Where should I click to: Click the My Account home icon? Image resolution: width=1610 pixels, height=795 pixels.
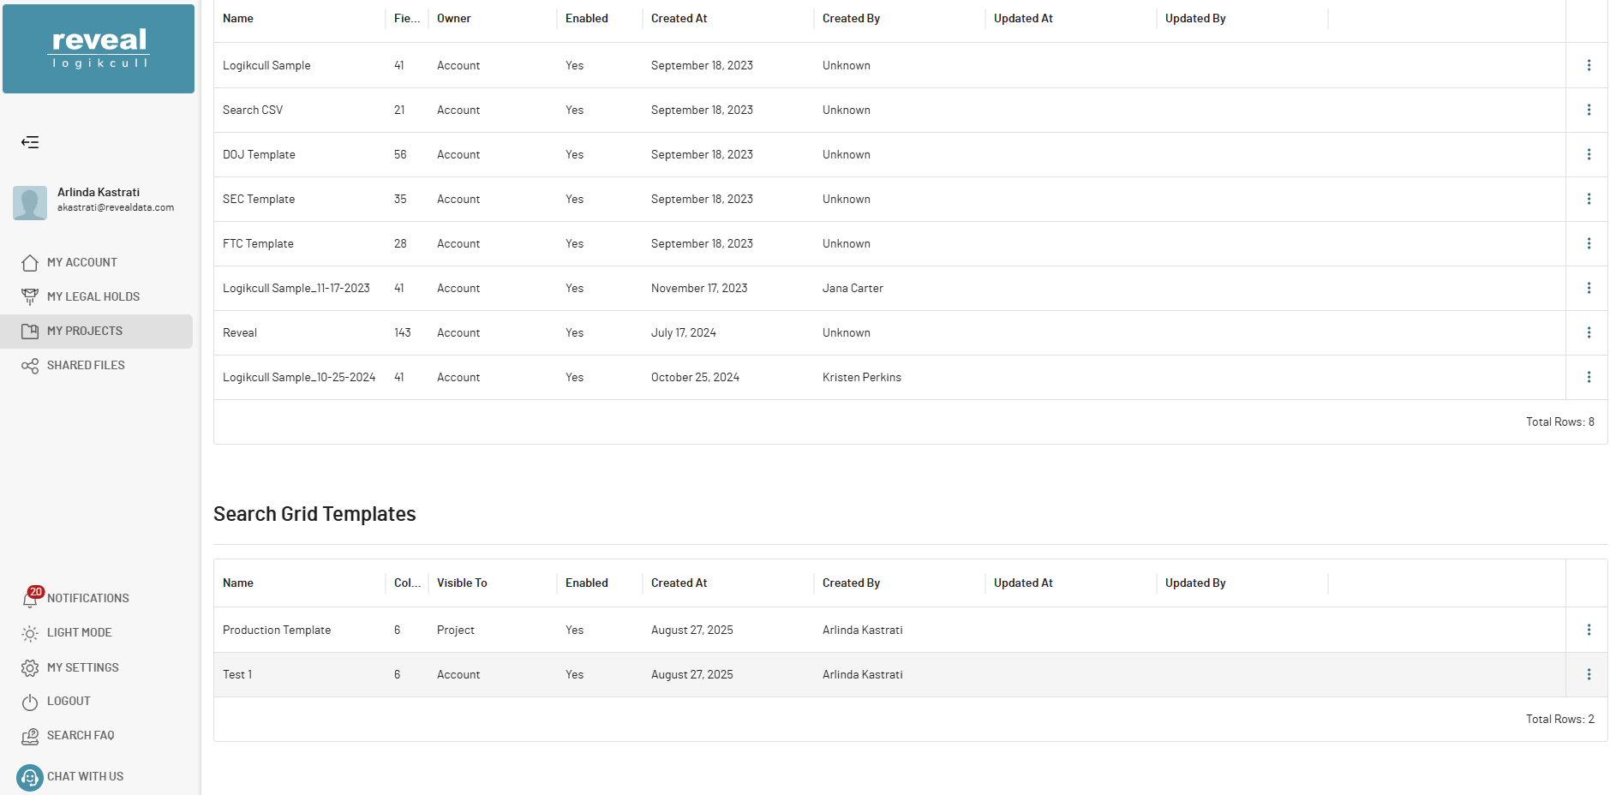[x=30, y=262]
